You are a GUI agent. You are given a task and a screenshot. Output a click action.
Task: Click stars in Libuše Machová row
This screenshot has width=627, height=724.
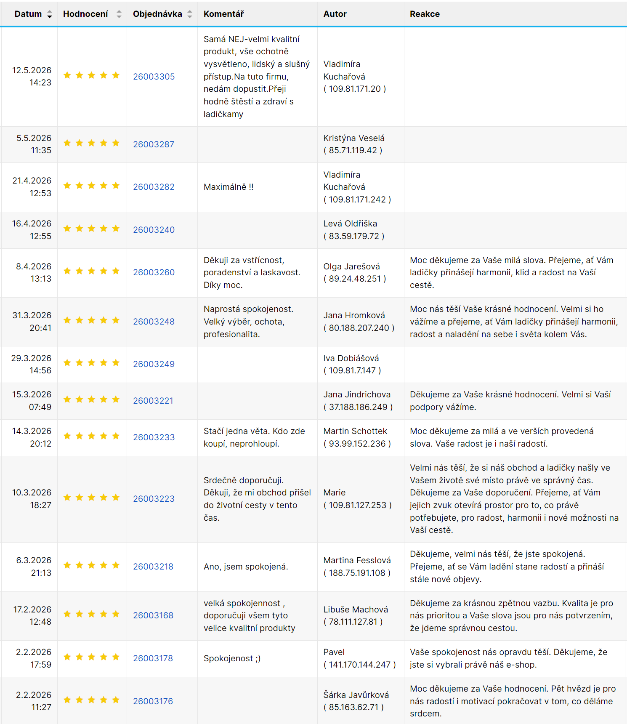(x=91, y=614)
